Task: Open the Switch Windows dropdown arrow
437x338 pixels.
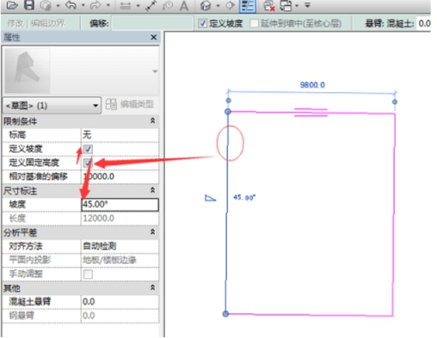Action: coord(297,5)
